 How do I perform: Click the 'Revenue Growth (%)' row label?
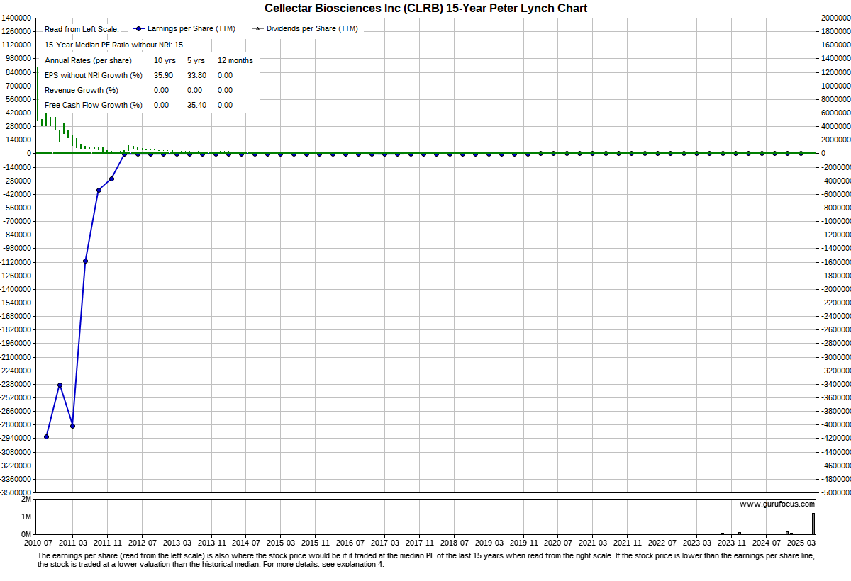coord(82,90)
